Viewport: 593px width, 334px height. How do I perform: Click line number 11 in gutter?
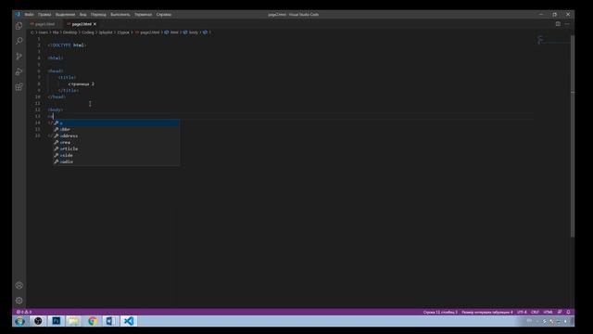pos(37,103)
